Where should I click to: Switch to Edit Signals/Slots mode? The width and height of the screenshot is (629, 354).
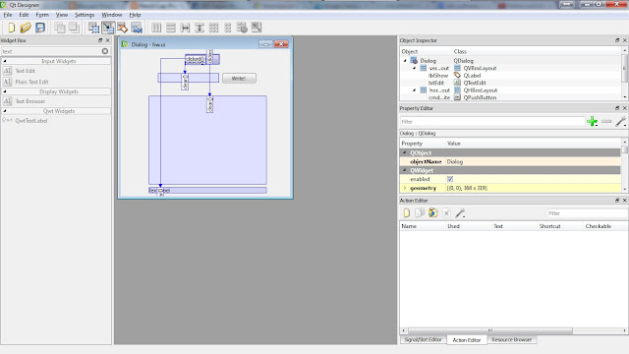[x=108, y=28]
